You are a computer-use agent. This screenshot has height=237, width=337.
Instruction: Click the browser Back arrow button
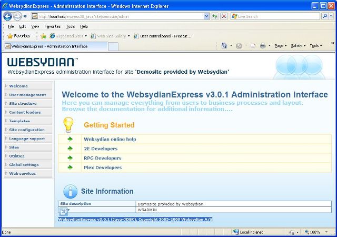click(7, 16)
